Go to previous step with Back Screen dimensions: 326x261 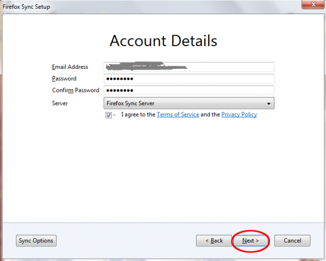214,240
